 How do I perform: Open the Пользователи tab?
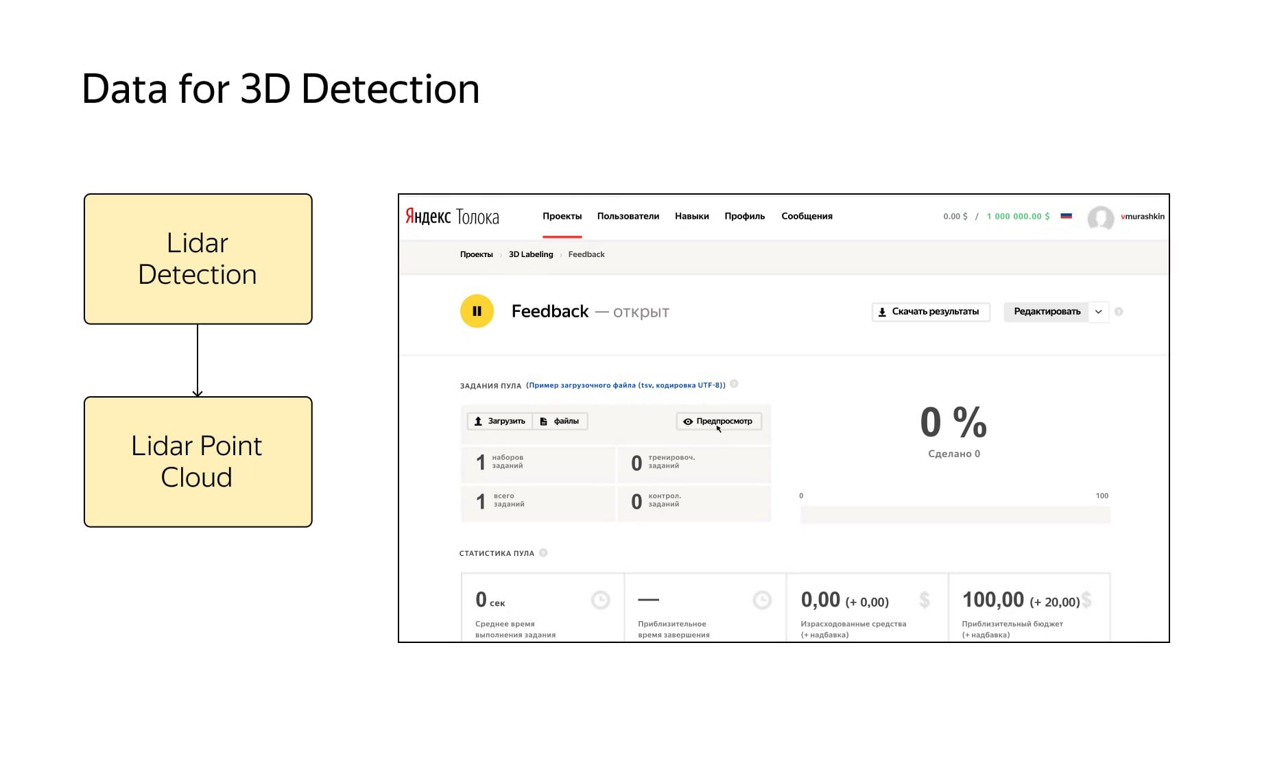pos(628,216)
